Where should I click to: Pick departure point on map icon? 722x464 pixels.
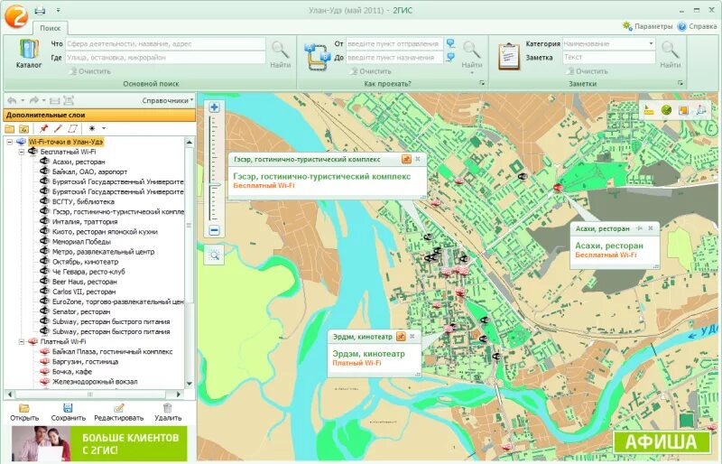450,43
